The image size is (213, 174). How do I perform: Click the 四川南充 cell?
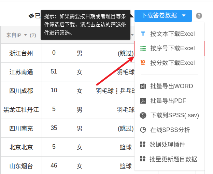click(x=21, y=128)
